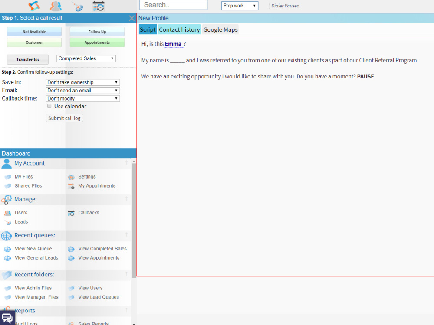Close the call result panel with the X

(132, 18)
